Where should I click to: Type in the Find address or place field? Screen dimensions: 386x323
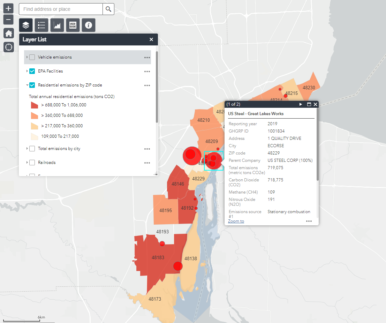(x=61, y=9)
